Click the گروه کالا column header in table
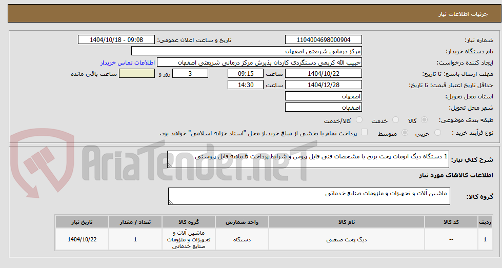The width and height of the screenshot is (502, 268). pos(189,222)
